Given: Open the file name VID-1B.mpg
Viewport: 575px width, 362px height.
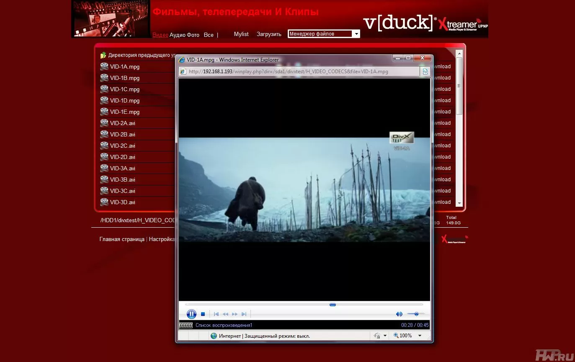Looking at the screenshot, I should pos(125,78).
